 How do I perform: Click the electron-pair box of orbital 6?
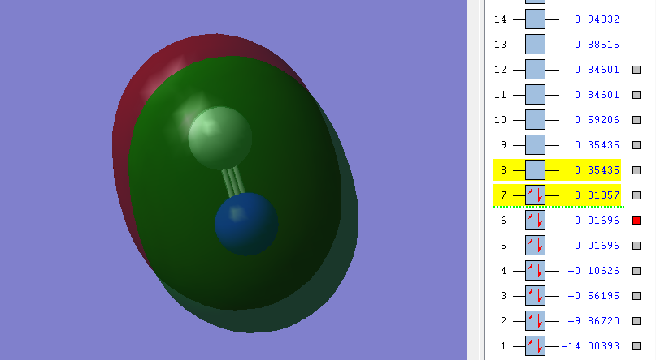(x=535, y=221)
